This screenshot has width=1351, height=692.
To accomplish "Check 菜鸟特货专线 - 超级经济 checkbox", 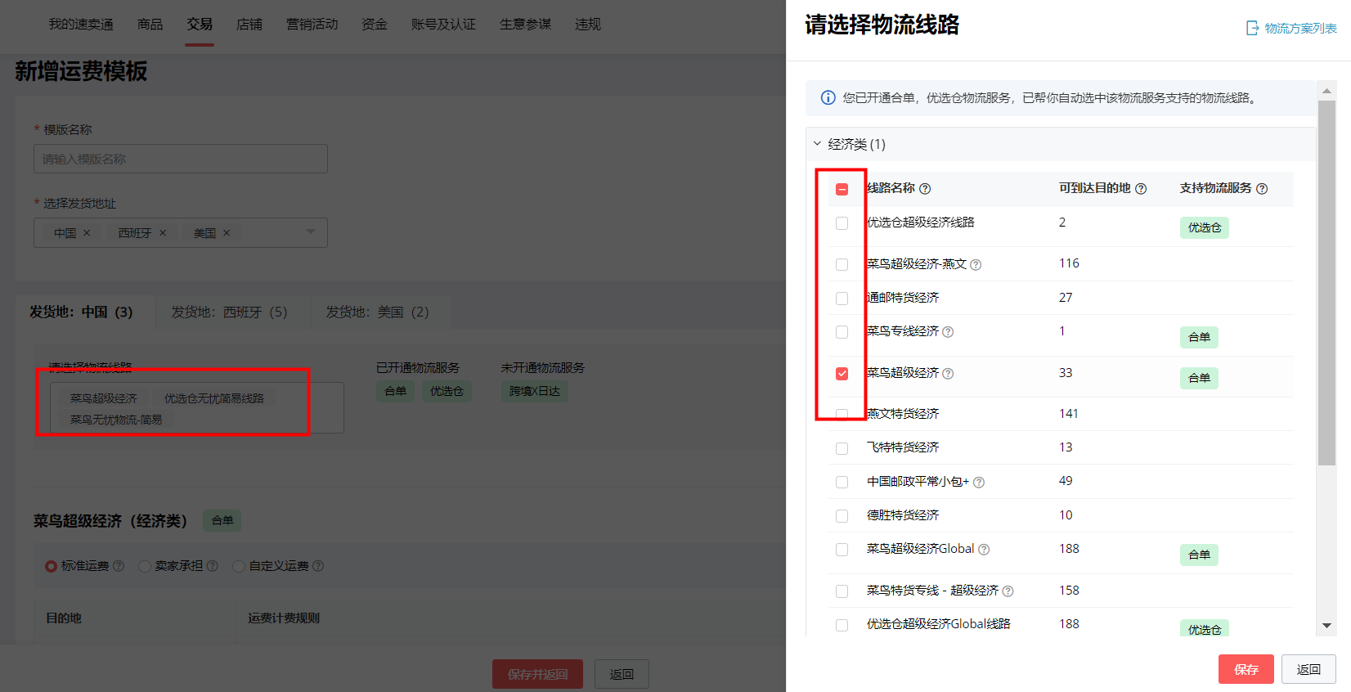I will [x=842, y=591].
